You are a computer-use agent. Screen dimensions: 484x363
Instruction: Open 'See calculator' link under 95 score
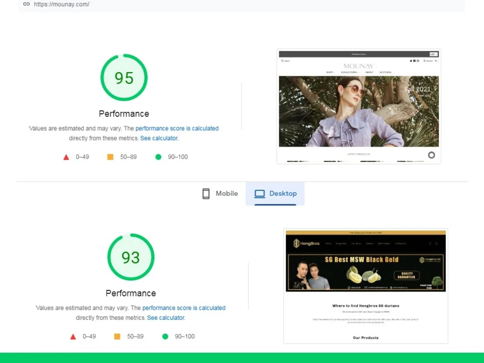click(159, 138)
